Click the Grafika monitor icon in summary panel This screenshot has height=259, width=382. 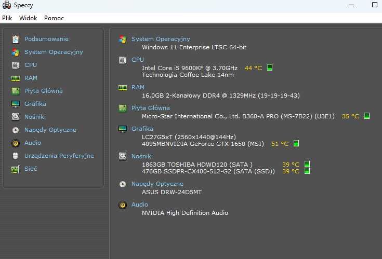point(123,129)
